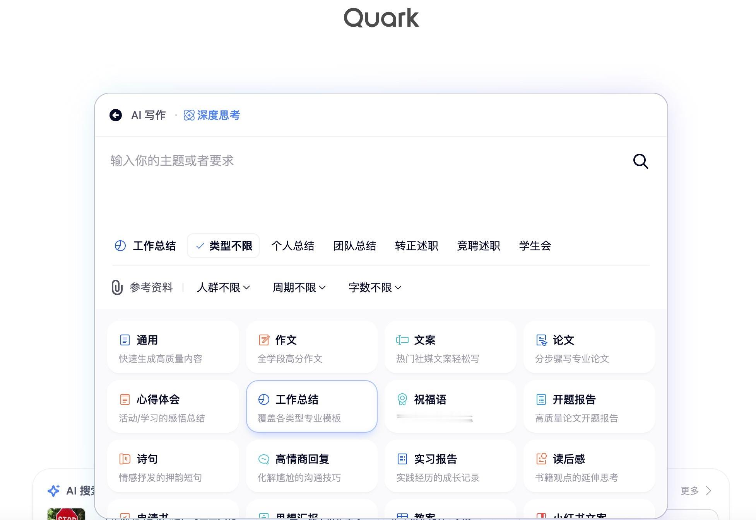Select the 个人总结 type
This screenshot has height=520, width=756.
click(293, 246)
